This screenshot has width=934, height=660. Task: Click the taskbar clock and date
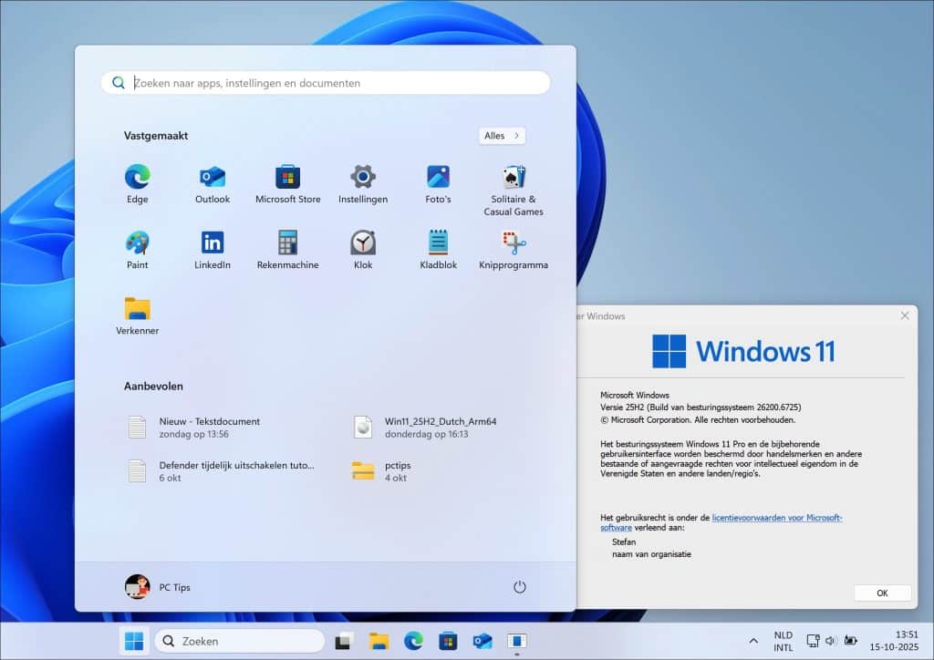point(881,641)
